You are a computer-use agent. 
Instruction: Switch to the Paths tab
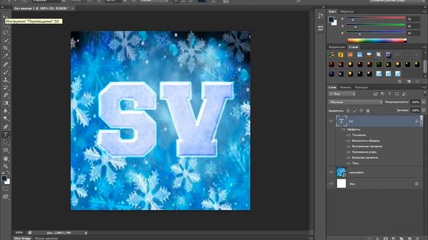pyautogui.click(x=361, y=87)
